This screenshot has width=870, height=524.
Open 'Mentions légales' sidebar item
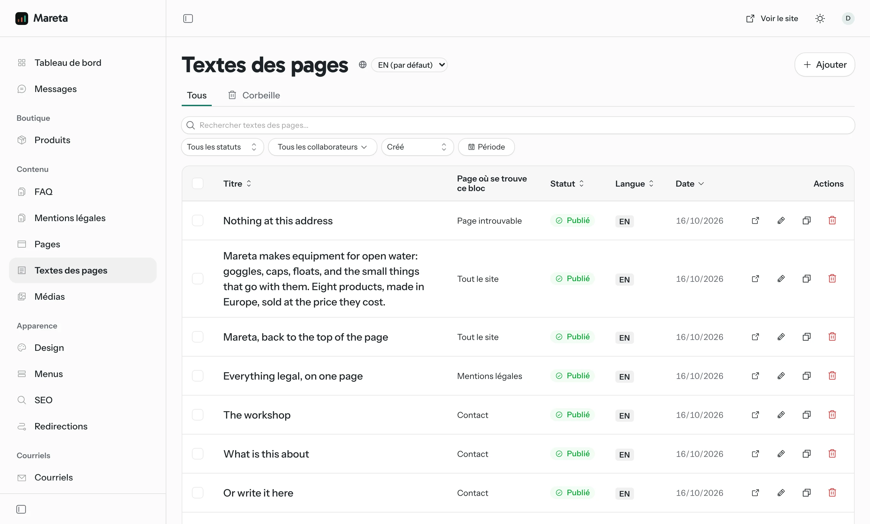pyautogui.click(x=83, y=218)
